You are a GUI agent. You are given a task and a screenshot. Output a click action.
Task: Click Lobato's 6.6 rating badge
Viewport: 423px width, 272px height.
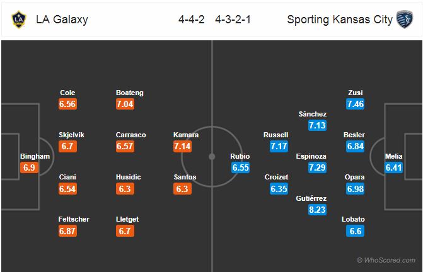(x=356, y=231)
